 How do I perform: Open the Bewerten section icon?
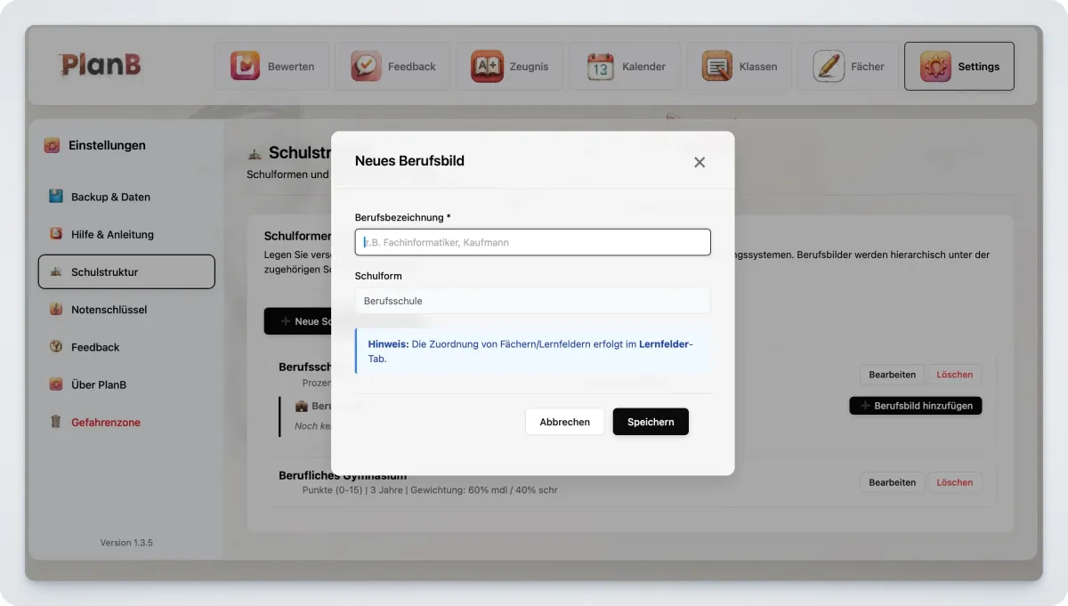[x=244, y=67]
